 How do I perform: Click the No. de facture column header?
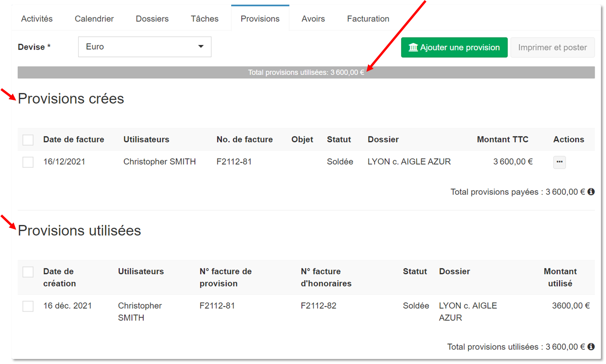[x=245, y=139]
